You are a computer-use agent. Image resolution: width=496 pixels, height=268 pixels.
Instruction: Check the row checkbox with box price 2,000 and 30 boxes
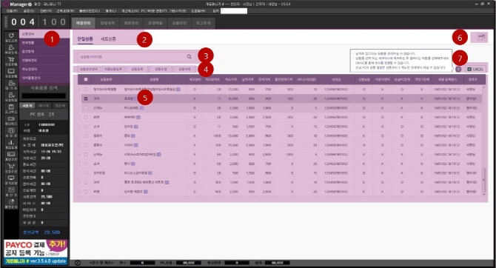click(x=86, y=108)
